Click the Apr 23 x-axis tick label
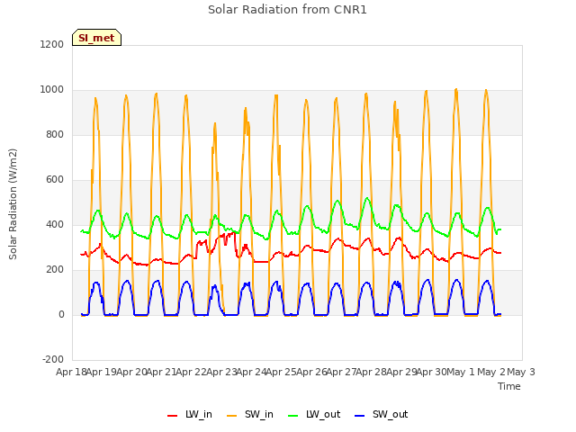This screenshot has width=576, height=432. pos(221,372)
